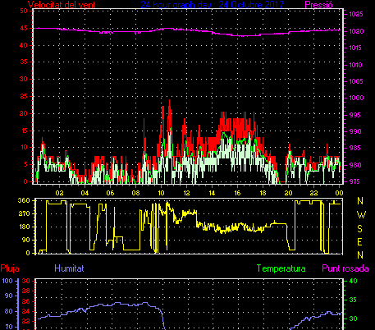Click the 1000 pressure axis value

(356, 98)
